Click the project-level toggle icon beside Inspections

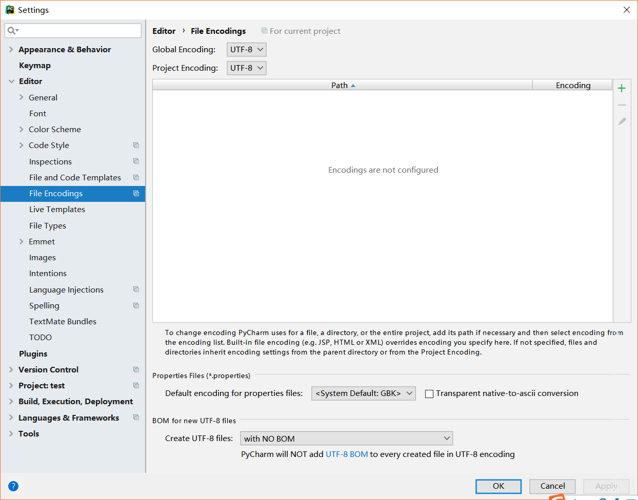tap(136, 161)
